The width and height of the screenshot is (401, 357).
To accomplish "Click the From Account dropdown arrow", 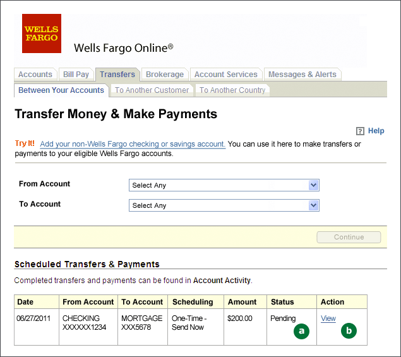I will (x=313, y=185).
